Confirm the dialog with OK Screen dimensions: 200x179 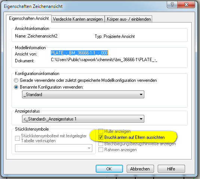109,169
